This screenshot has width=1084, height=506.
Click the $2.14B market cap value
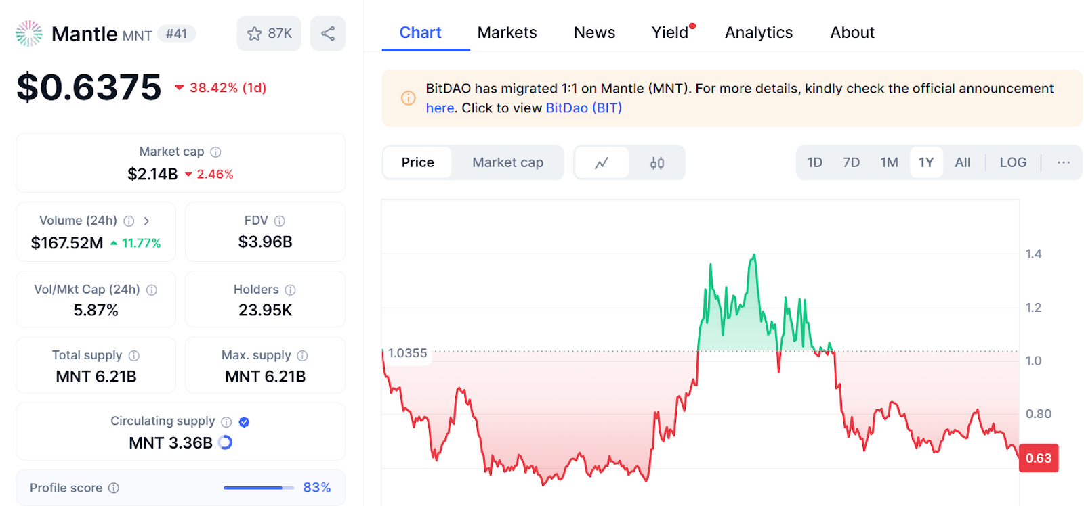pyautogui.click(x=152, y=174)
